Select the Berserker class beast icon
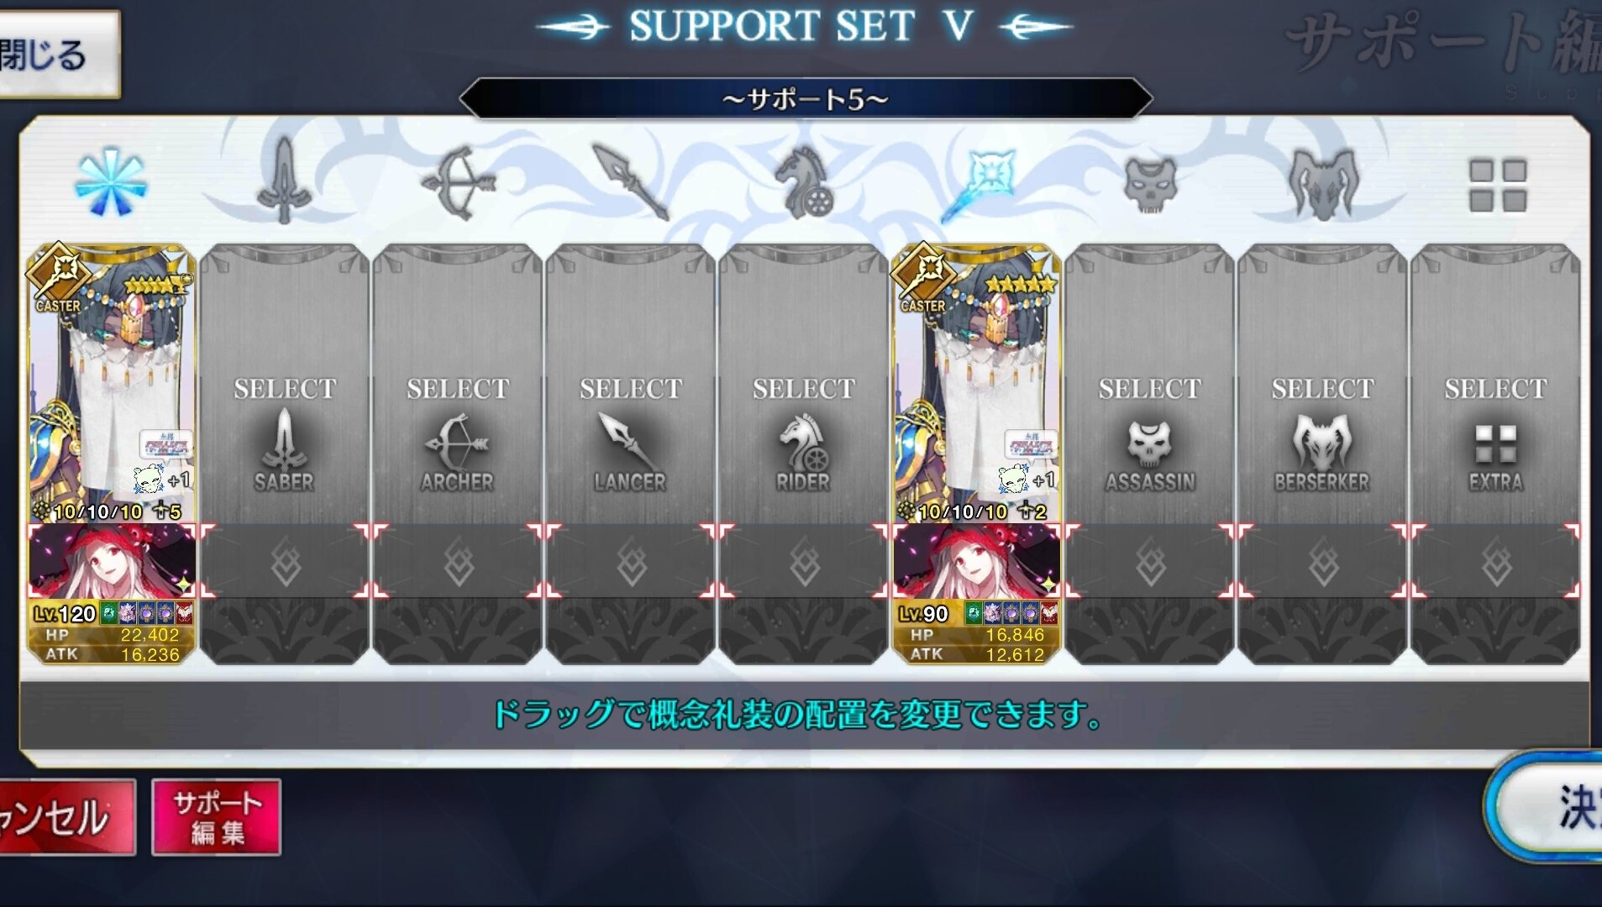Viewport: 1602px width, 907px height. (x=1323, y=183)
